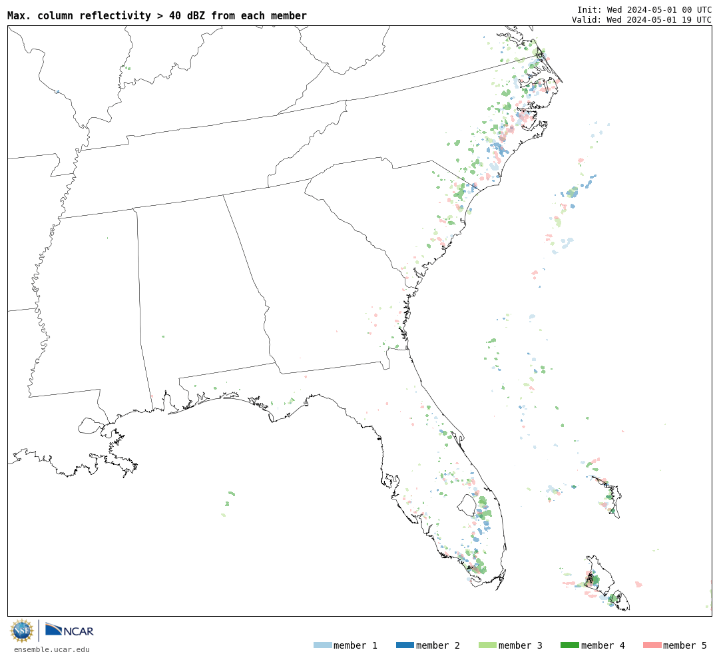Open the ensemble.ucar.edu link text

[x=52, y=649]
